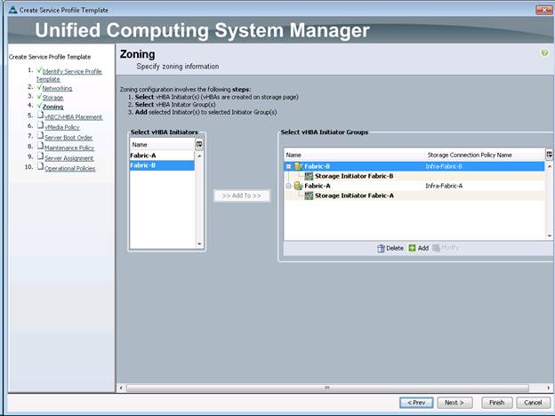Click the Cancel button
The image size is (555, 416).
point(533,403)
